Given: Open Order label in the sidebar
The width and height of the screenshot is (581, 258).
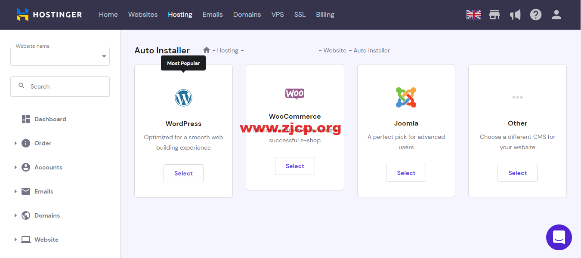Looking at the screenshot, I should 43,143.
